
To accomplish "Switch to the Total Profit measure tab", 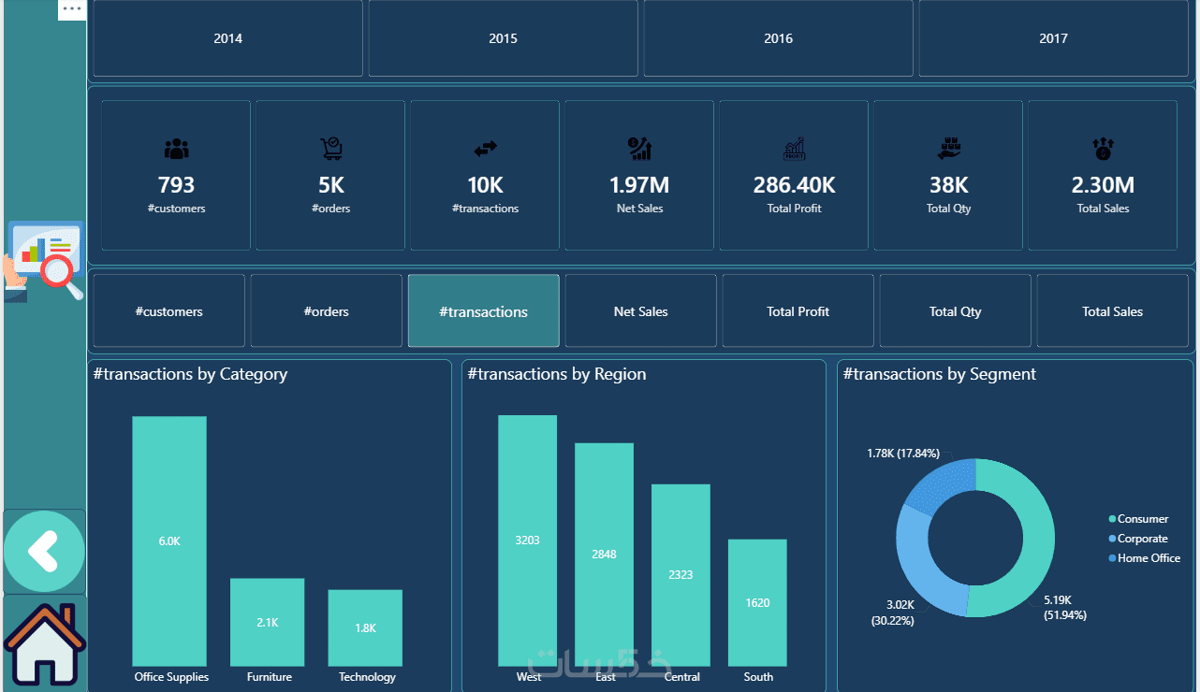I will (x=798, y=311).
